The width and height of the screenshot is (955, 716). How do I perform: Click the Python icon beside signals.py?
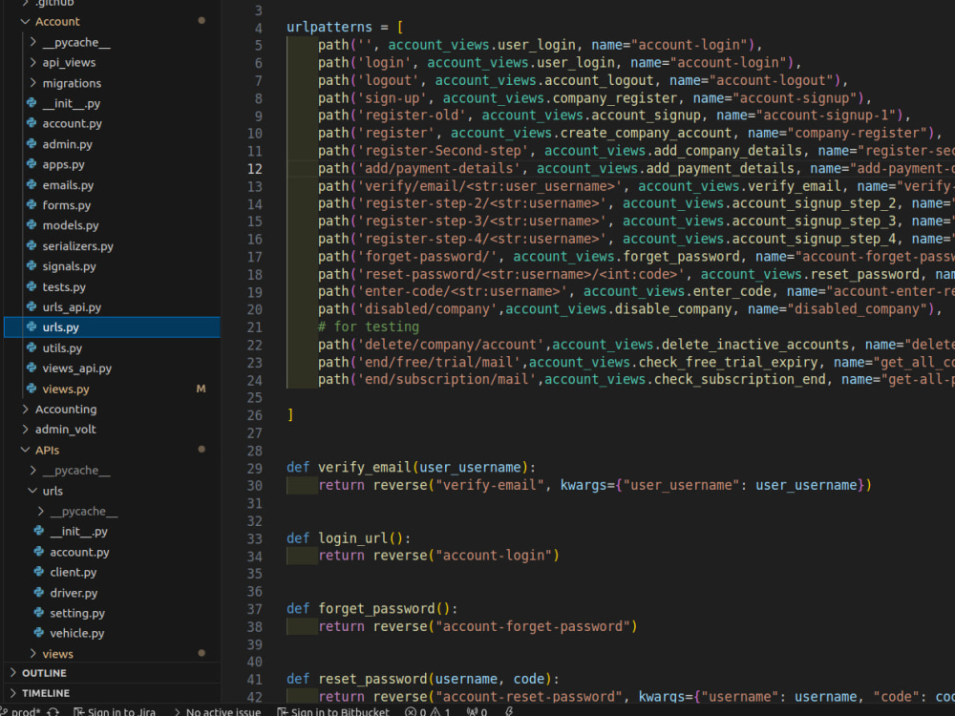pyautogui.click(x=32, y=266)
